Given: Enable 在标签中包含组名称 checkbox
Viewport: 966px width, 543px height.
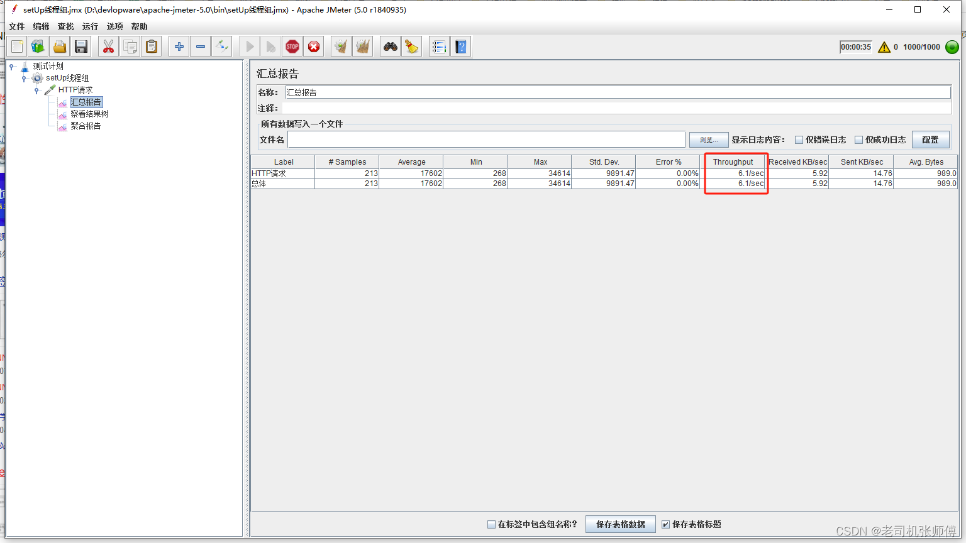Looking at the screenshot, I should point(491,524).
